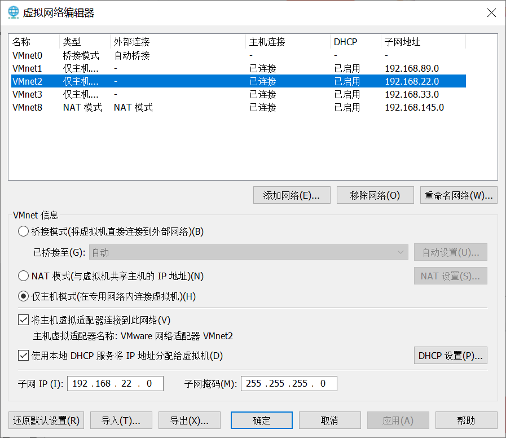Select the VMnet0 row
Viewport: 506px width, 438px height.
tap(239, 55)
